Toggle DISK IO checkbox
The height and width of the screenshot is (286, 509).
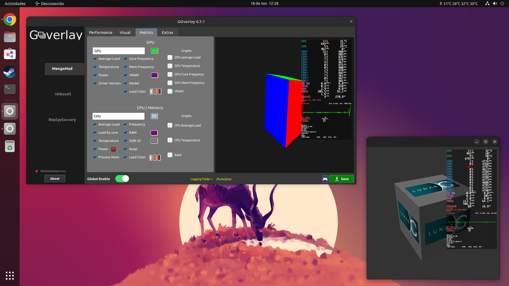coord(126,141)
